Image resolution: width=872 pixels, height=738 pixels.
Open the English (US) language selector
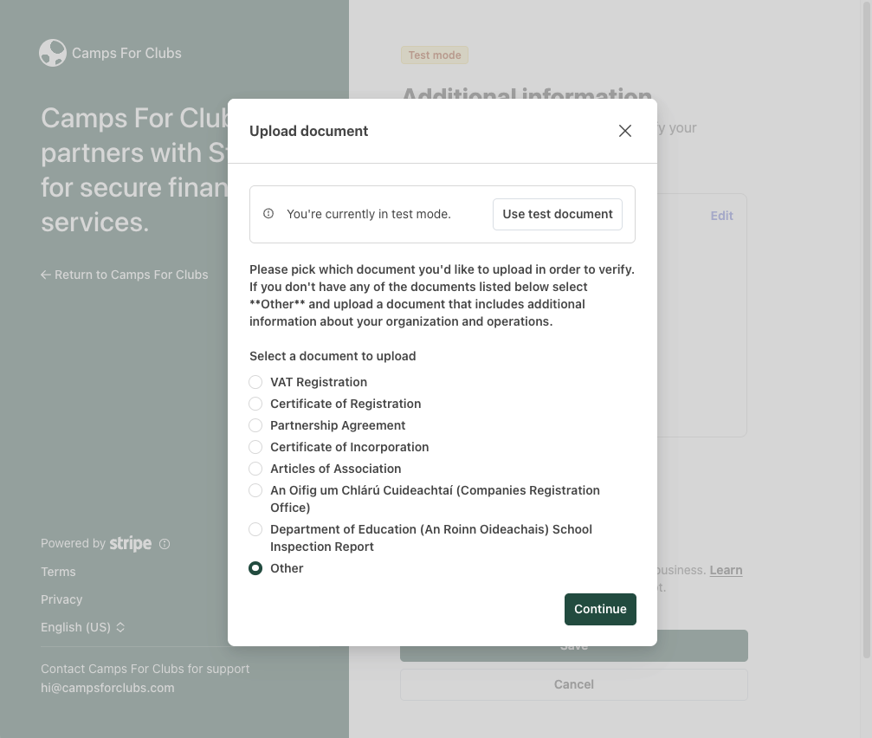coord(82,627)
